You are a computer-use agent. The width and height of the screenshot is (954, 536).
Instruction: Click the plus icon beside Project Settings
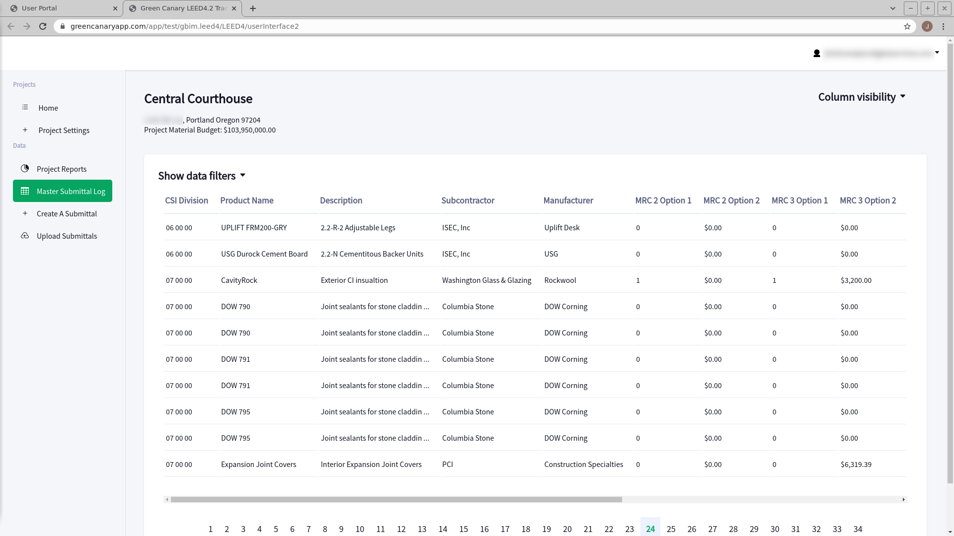pos(25,130)
